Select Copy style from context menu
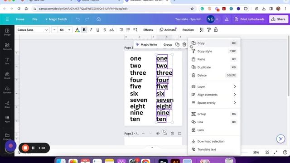This screenshot has width=290, height=163. point(214,51)
